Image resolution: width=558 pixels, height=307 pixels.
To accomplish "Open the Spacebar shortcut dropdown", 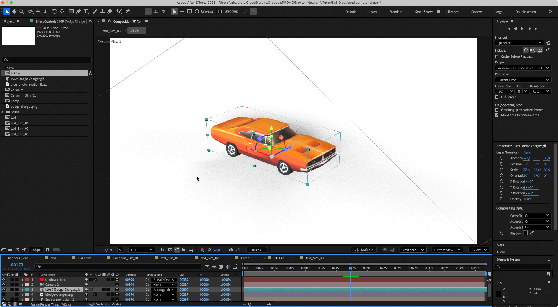I will tap(519, 43).
